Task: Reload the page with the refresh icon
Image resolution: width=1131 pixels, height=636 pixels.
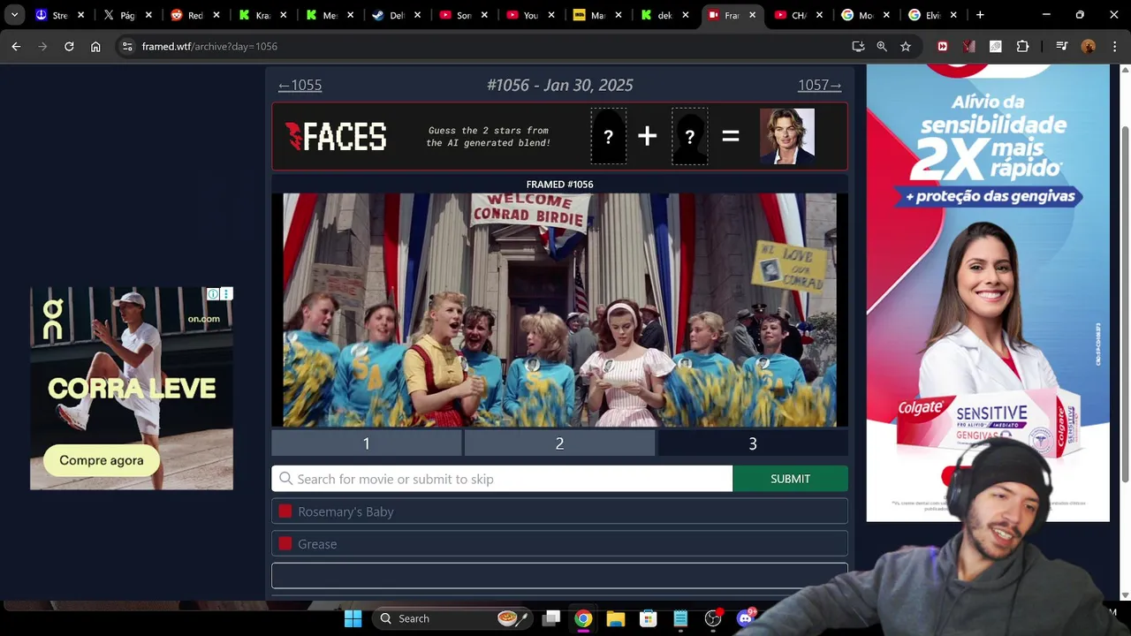Action: tap(69, 46)
